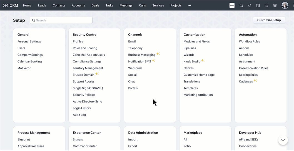Open the user profile avatar
The height and width of the screenshot is (151, 294).
(285, 5)
